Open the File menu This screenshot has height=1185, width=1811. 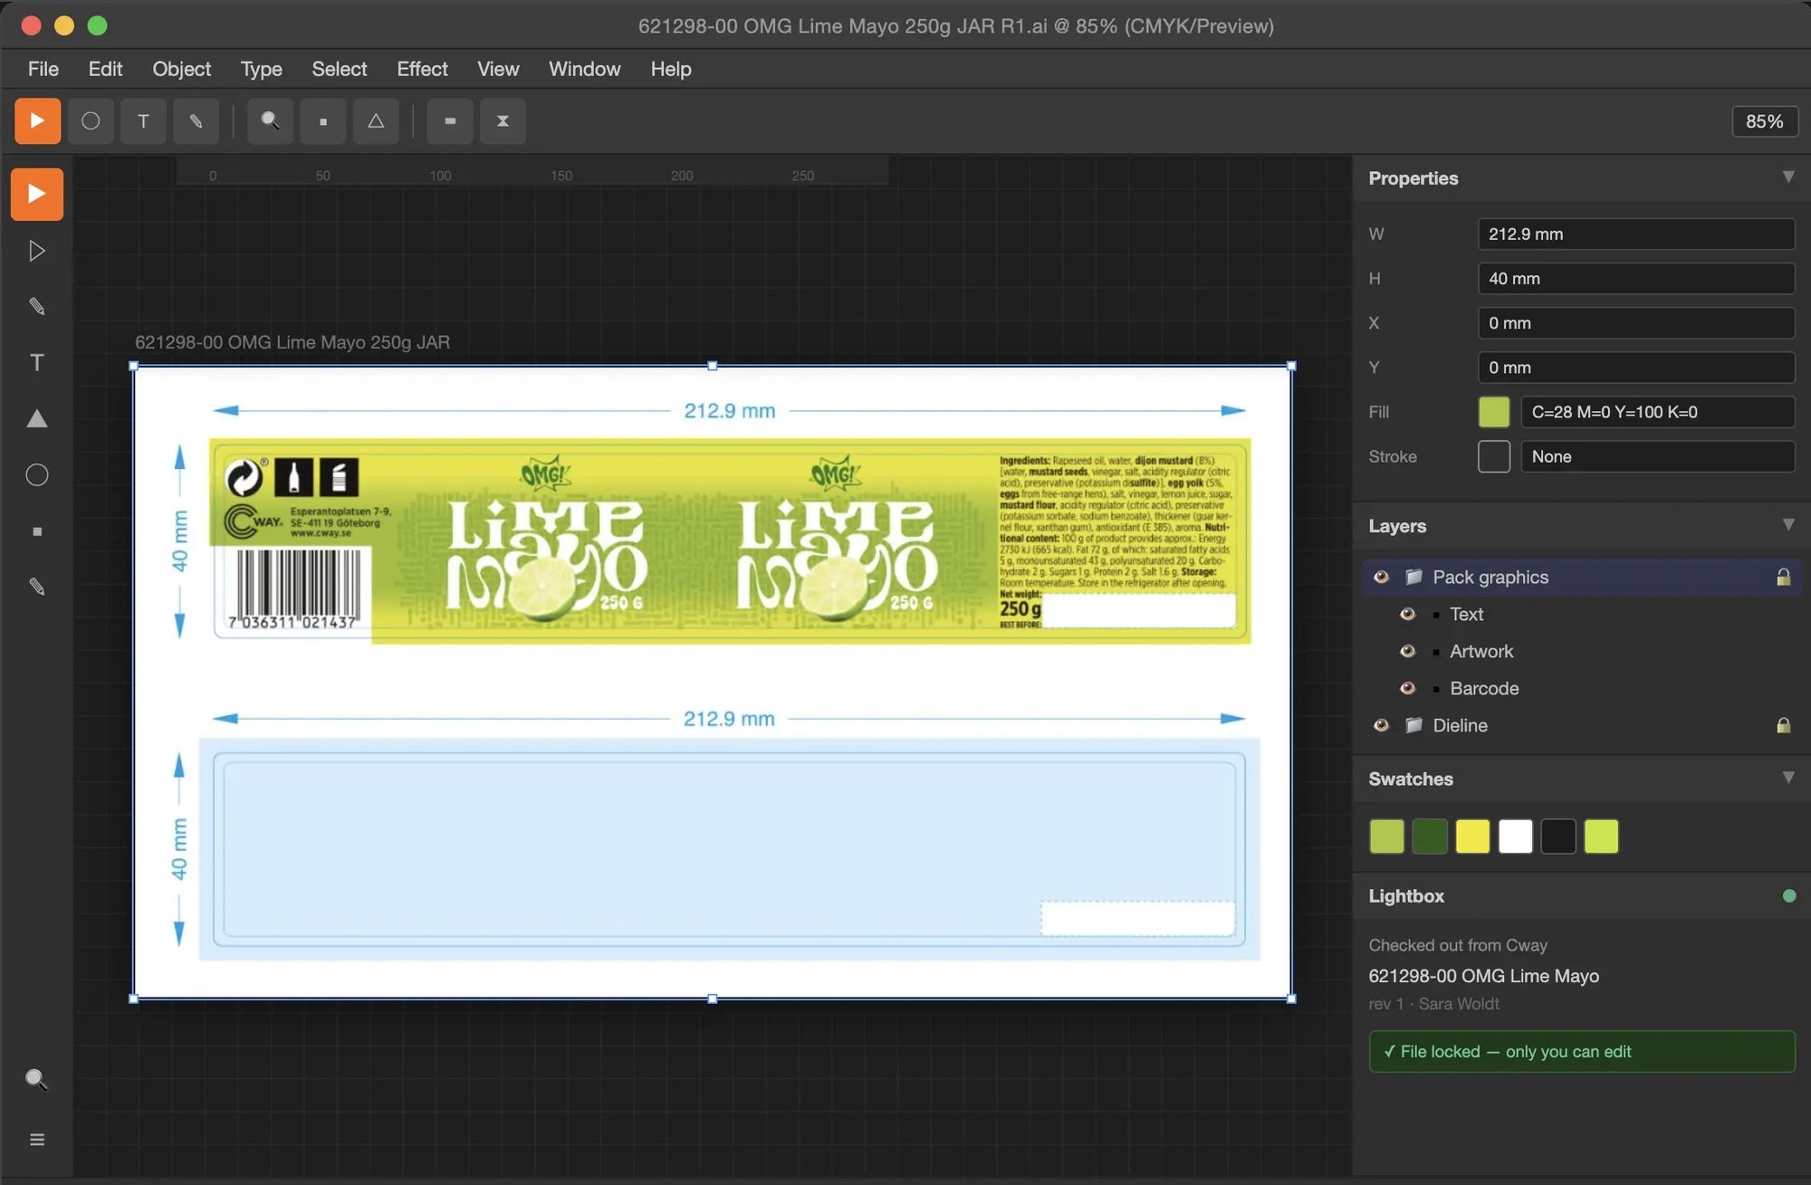click(43, 69)
